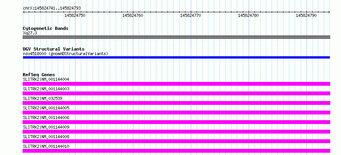The height and width of the screenshot is (155, 341).
Task: Select the gray Xq27.3 cytogenetic band bar
Action: (176, 37)
